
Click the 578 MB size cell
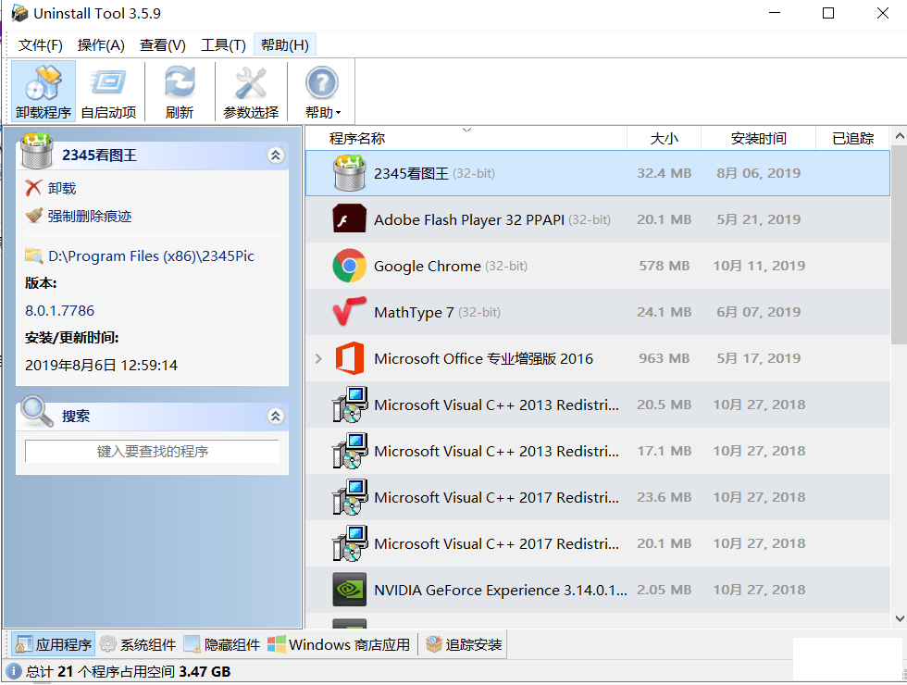pyautogui.click(x=665, y=266)
